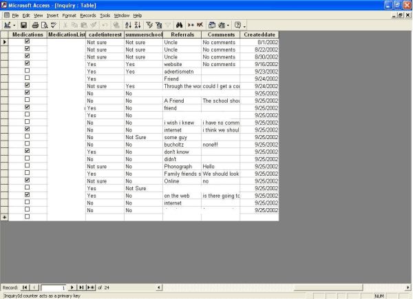Click the horizontal scroll left arrow
Screen dimensions: 413x299
coord(159,287)
